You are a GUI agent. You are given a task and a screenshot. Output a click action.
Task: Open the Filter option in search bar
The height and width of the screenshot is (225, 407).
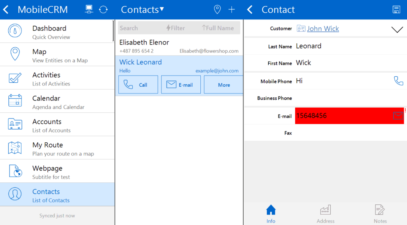pos(175,28)
